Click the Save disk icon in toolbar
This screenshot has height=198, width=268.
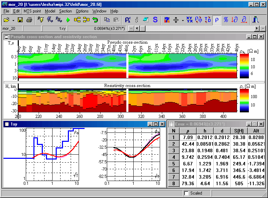[x=20, y=20]
